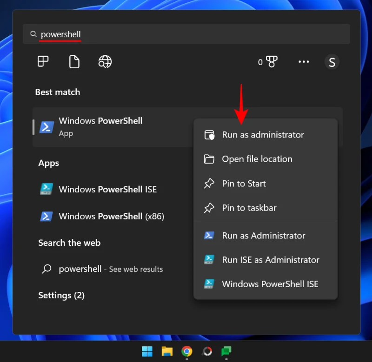372x362 pixels.
Task: Select Open file location menu entry
Action: 257,159
